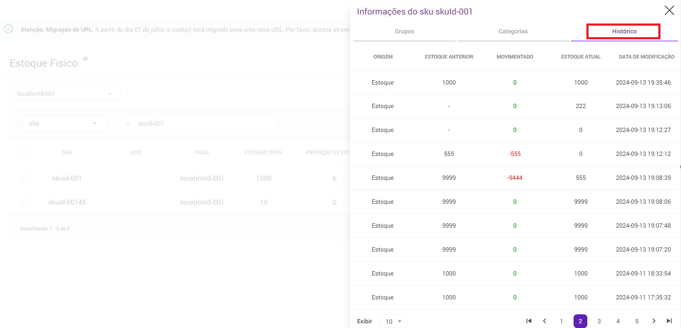
Task: Check the skuId-00145 row checkbox
Action: coord(25,202)
